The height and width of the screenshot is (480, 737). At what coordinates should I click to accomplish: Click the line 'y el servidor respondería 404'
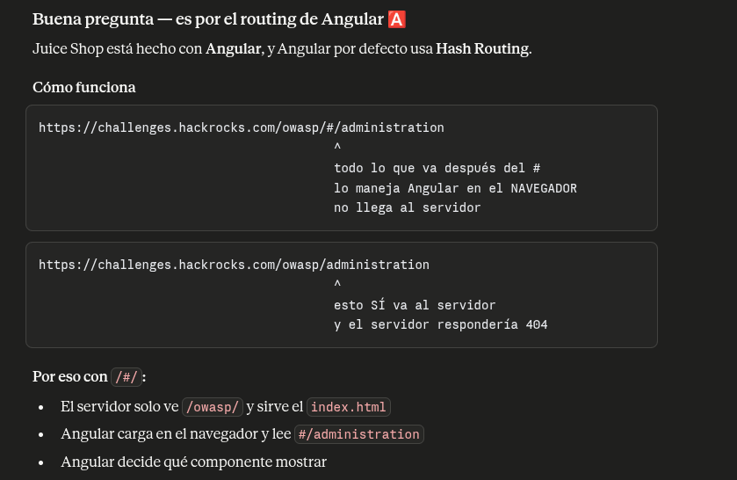coord(440,324)
